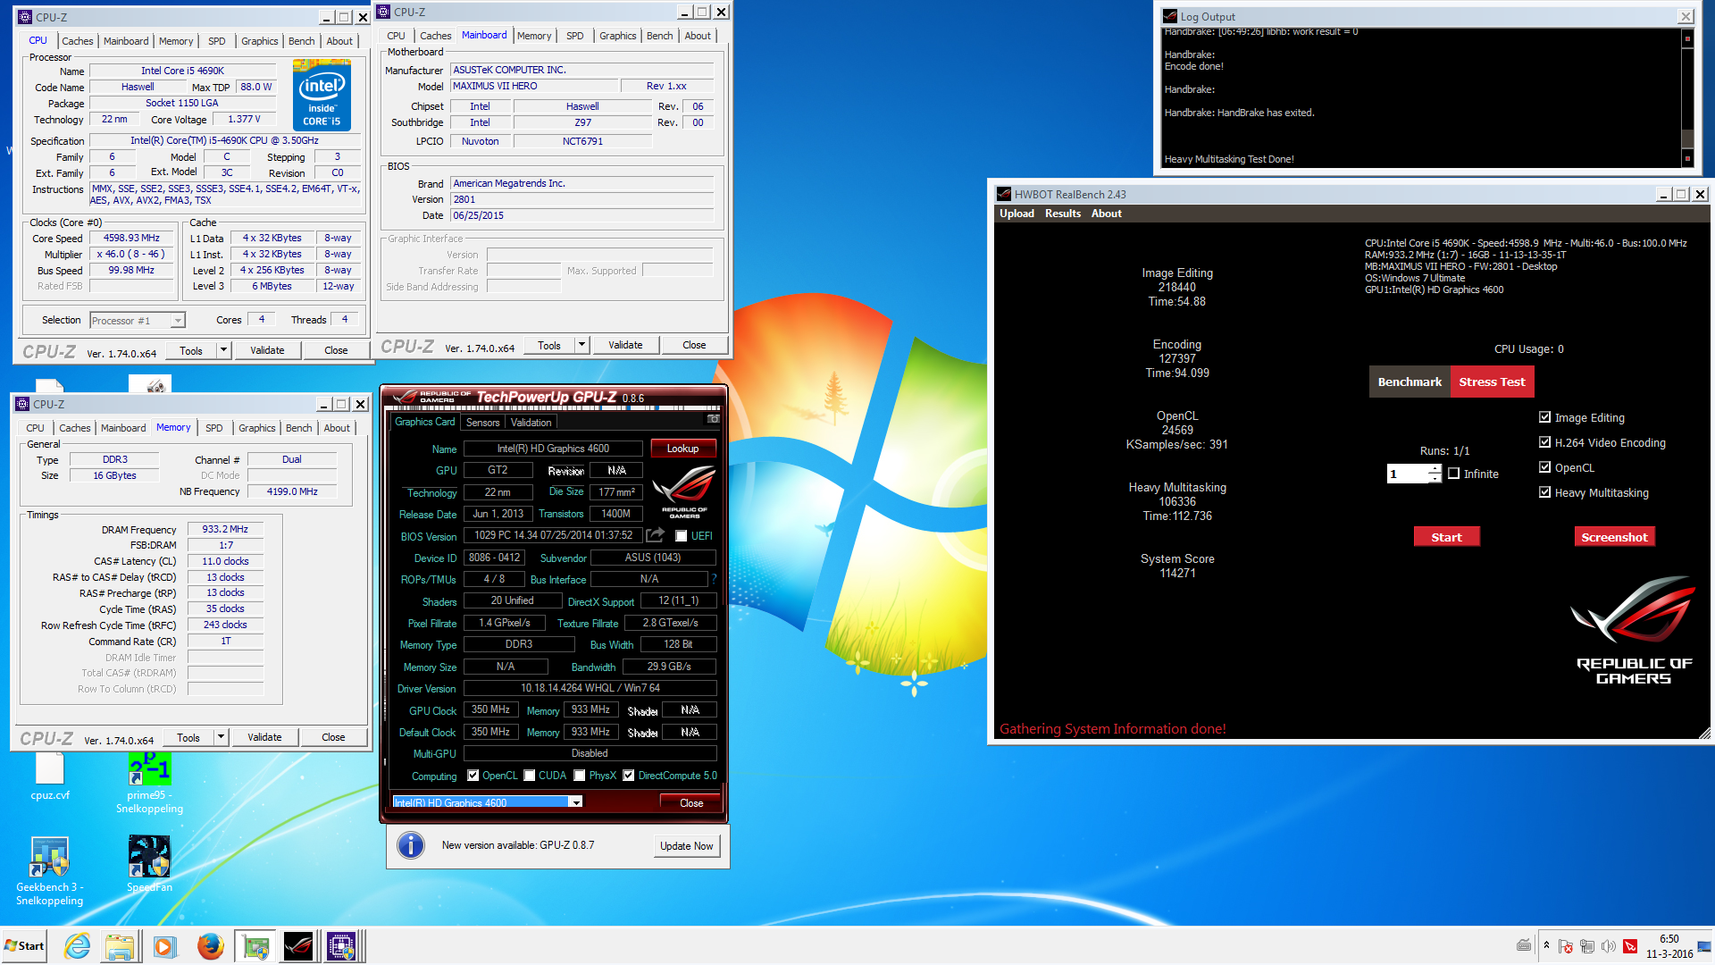Click the Log Output scroll down arrow
Viewport: 1715px width, 965px height.
pyautogui.click(x=1687, y=158)
